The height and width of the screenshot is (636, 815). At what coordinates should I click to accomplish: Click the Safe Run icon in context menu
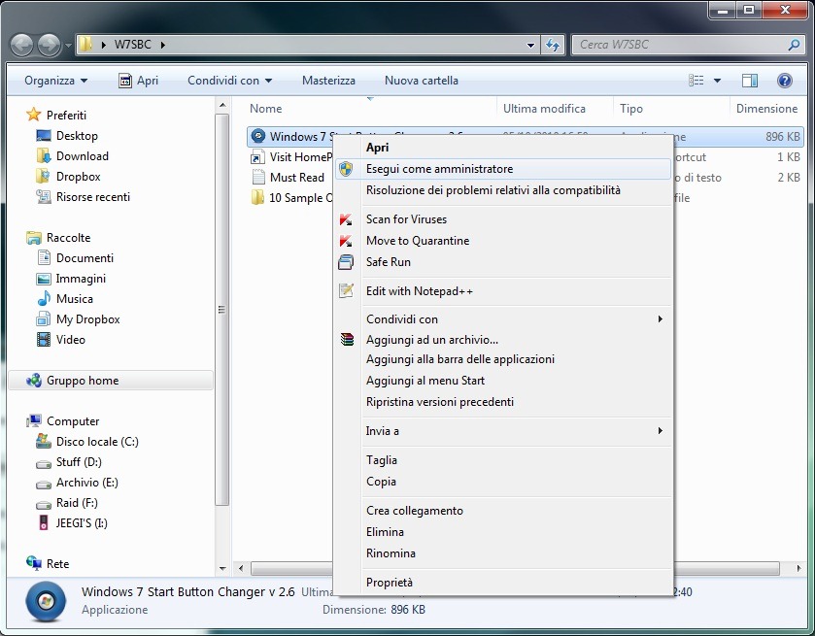346,262
